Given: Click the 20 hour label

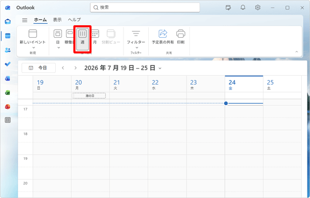Looking at the screenshot, I should click(25, 183).
